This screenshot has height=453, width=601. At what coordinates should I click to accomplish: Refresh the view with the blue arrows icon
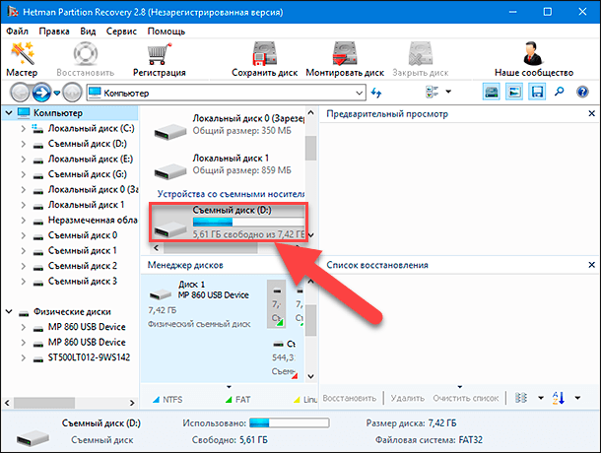click(x=376, y=93)
